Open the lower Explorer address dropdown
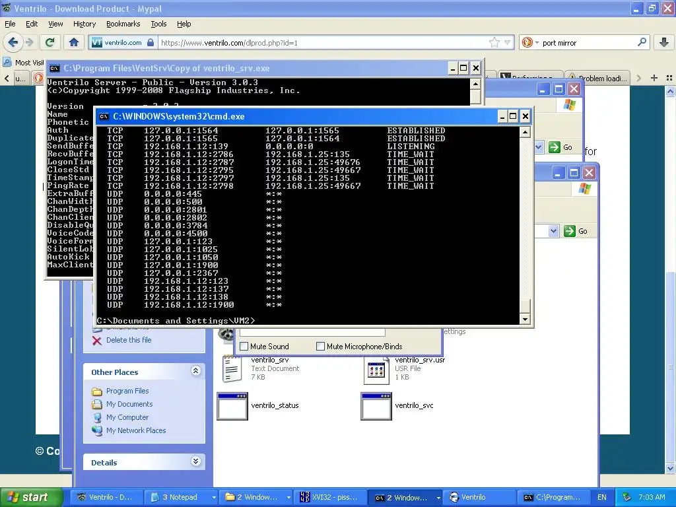The image size is (676, 507). [x=554, y=231]
